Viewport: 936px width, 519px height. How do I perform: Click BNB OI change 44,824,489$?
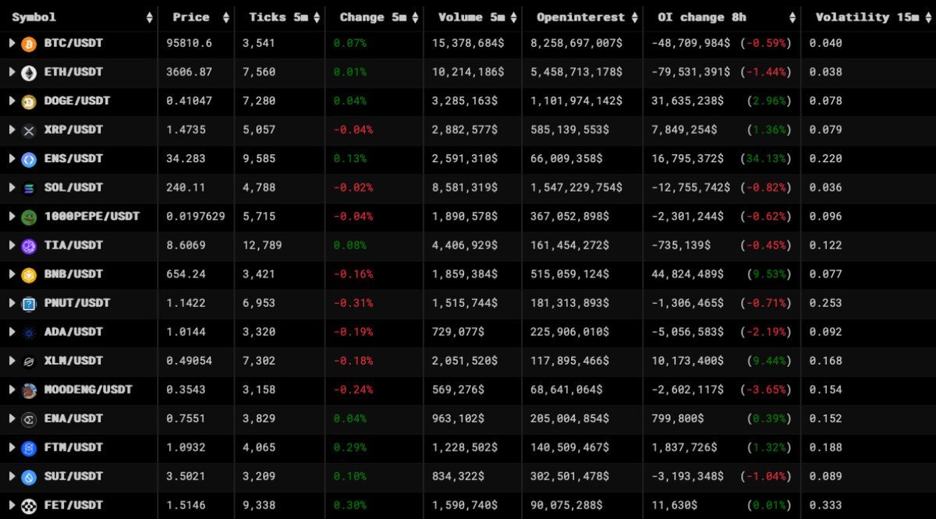[x=687, y=274]
